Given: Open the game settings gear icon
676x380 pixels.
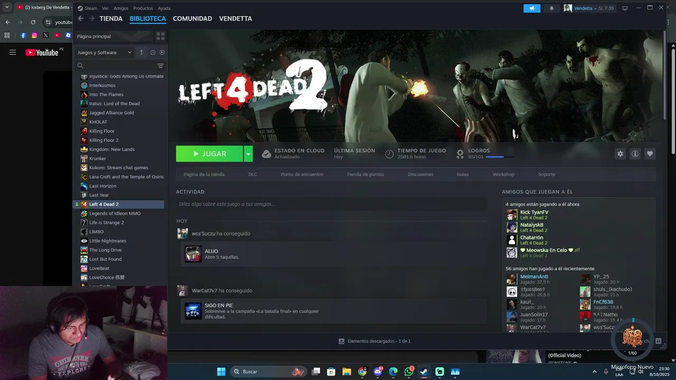Looking at the screenshot, I should tap(620, 154).
